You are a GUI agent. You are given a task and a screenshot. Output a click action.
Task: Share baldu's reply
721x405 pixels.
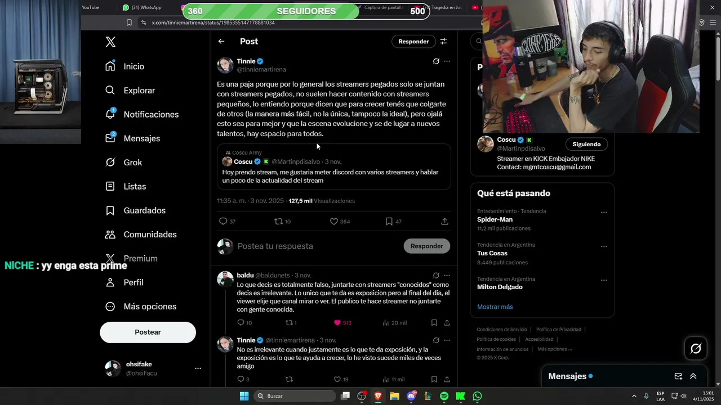(447, 323)
